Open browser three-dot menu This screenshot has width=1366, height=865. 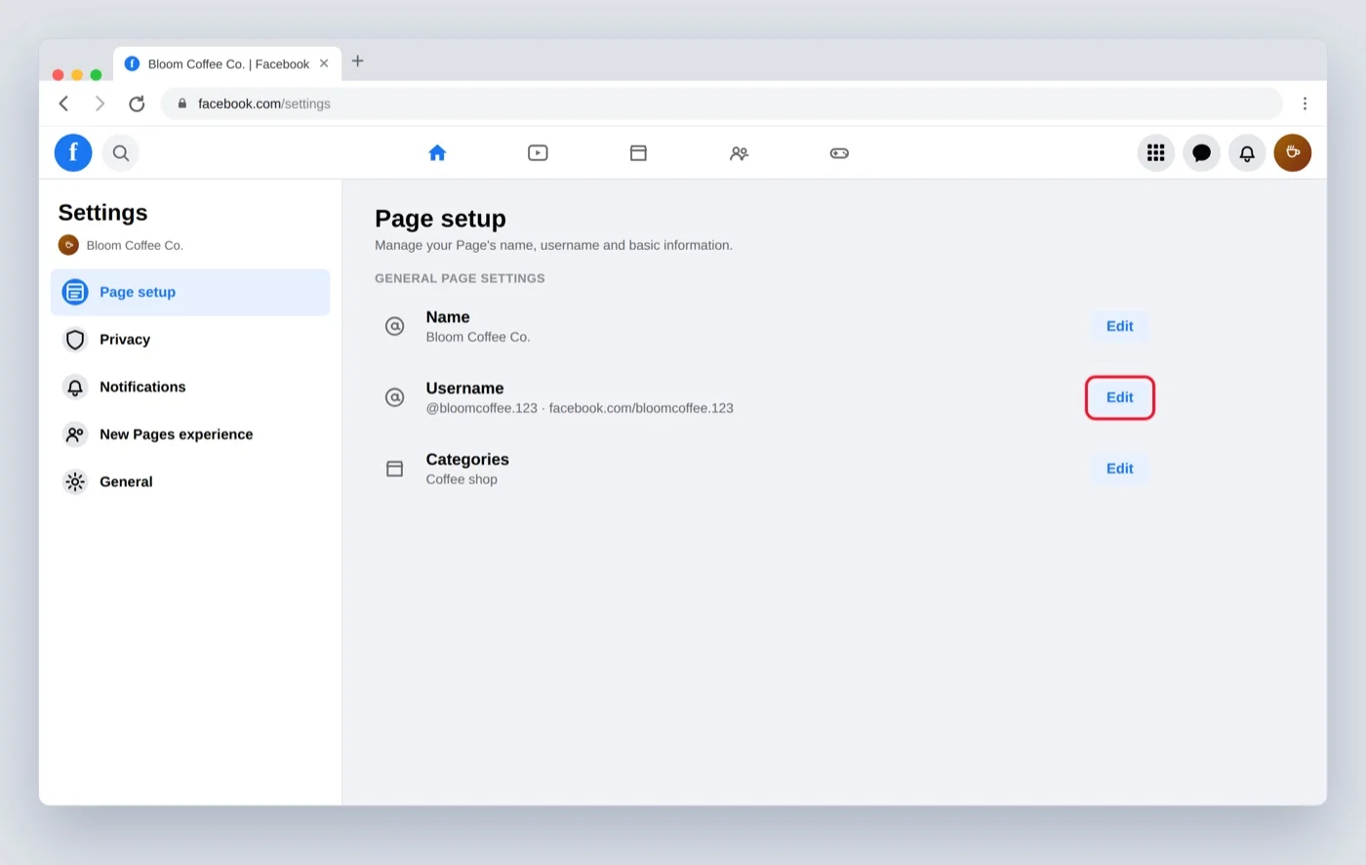click(1305, 103)
